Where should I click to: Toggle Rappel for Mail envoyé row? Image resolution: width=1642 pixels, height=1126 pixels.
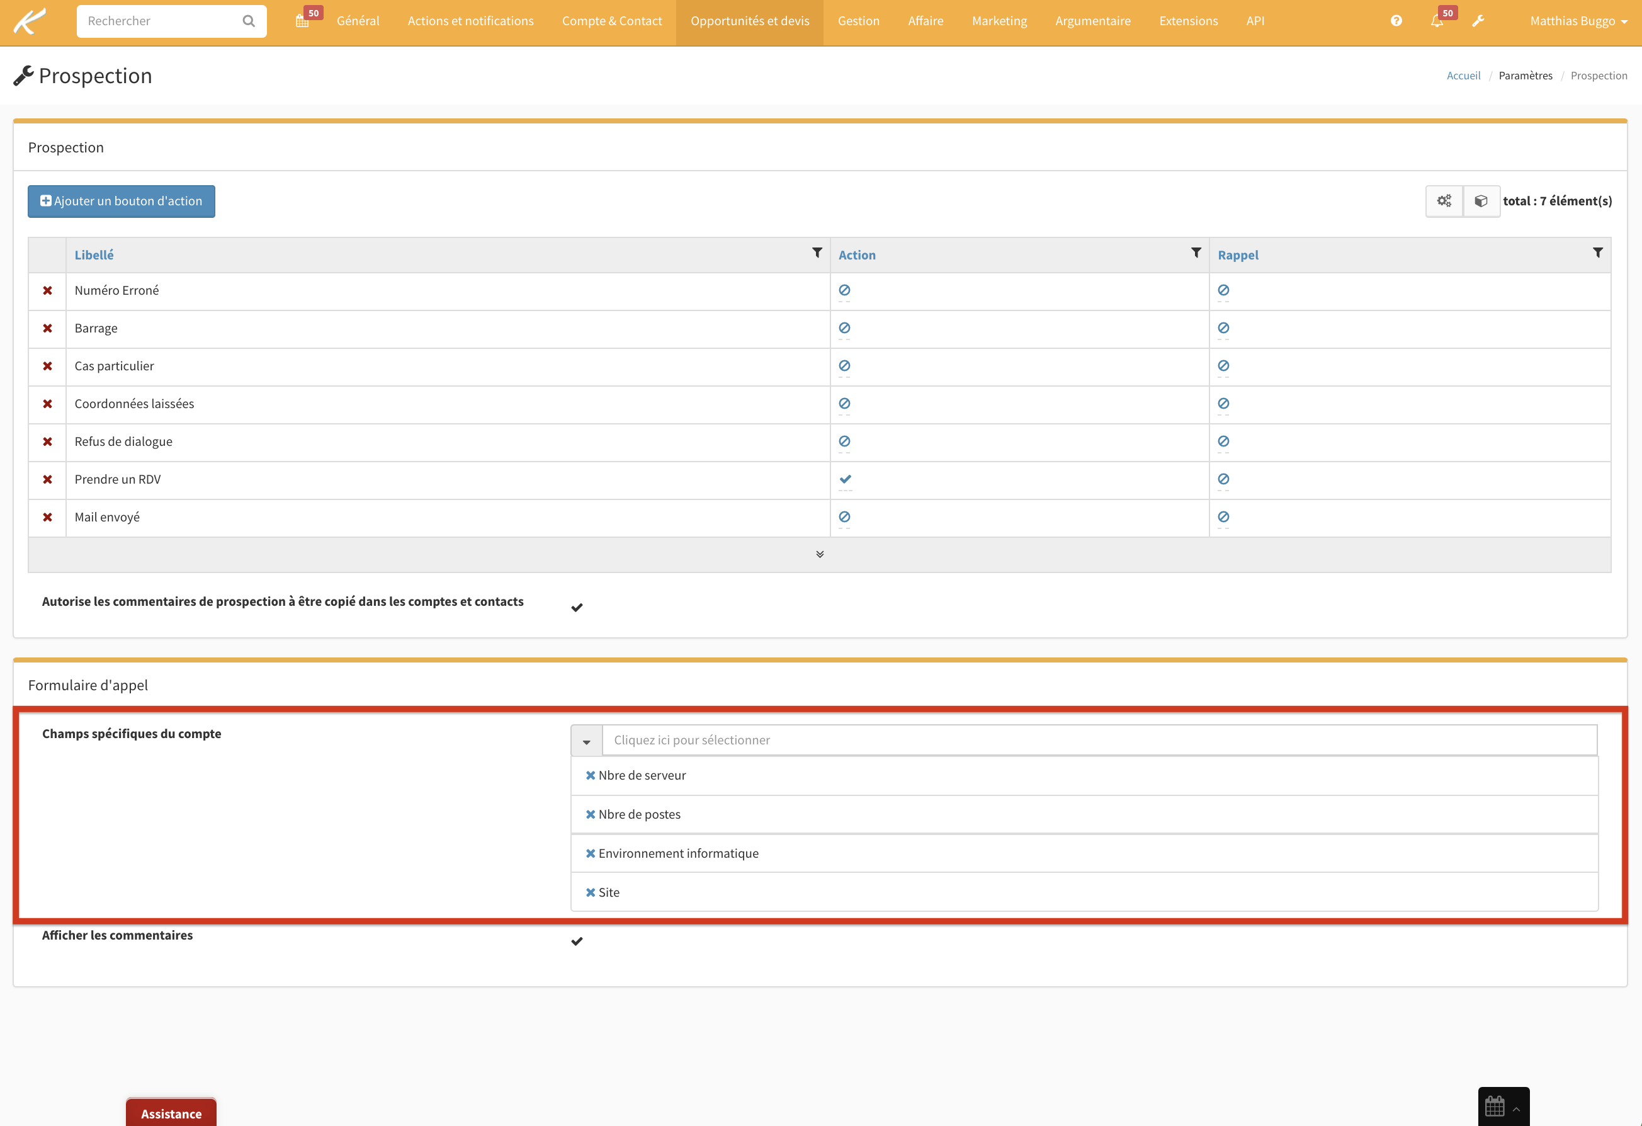1223,518
